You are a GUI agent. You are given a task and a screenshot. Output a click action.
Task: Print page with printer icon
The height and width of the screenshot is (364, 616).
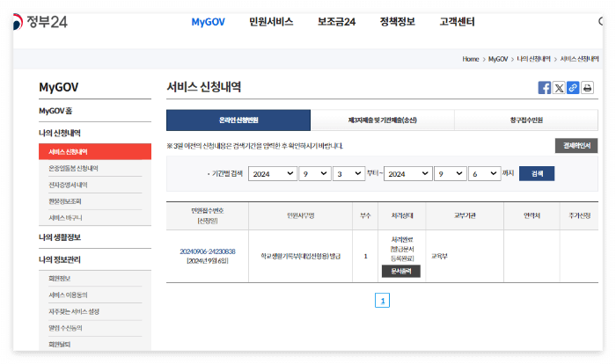pyautogui.click(x=587, y=88)
